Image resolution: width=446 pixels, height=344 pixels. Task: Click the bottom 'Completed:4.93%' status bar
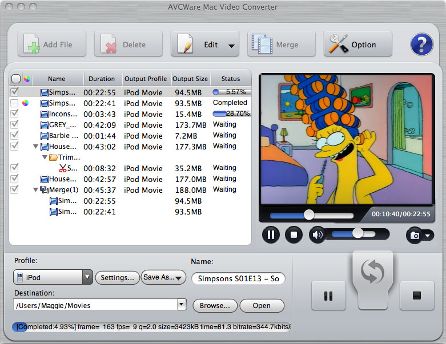pyautogui.click(x=151, y=327)
